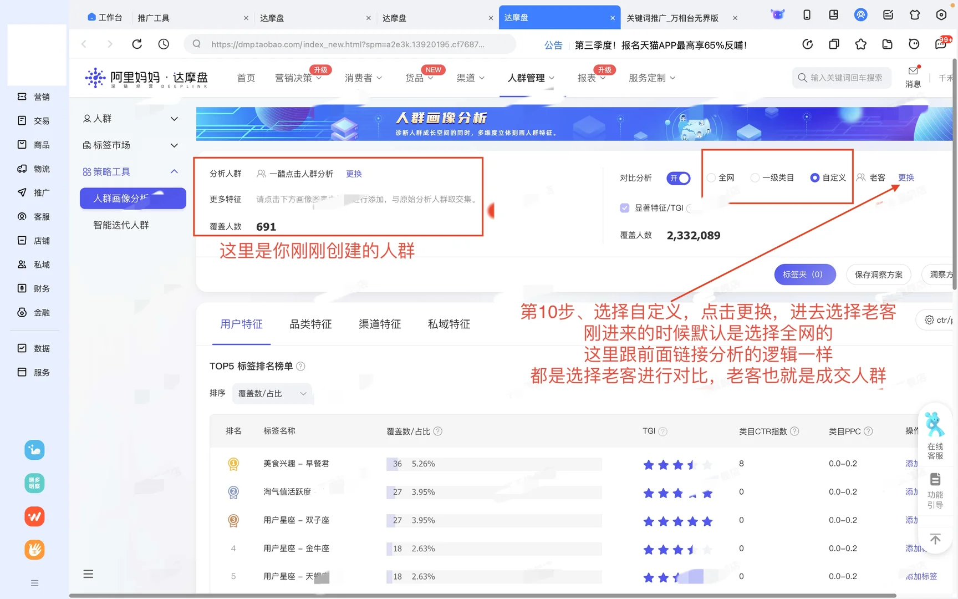Click the 输入关键词回车搜索 search field
This screenshot has height=599, width=958.
(841, 78)
